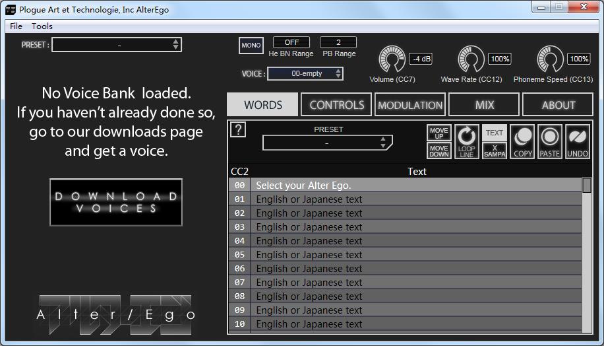
Task: Open the Tools menu
Action: 42,26
